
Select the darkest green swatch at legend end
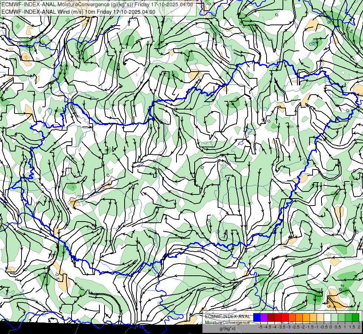pos(355,317)
